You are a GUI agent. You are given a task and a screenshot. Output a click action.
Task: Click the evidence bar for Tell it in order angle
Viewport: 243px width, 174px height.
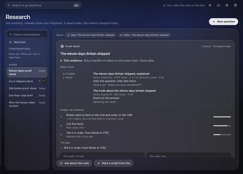point(222,135)
